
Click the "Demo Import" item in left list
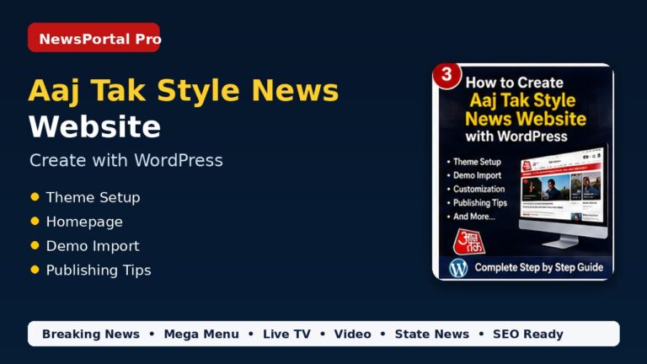[x=93, y=246]
